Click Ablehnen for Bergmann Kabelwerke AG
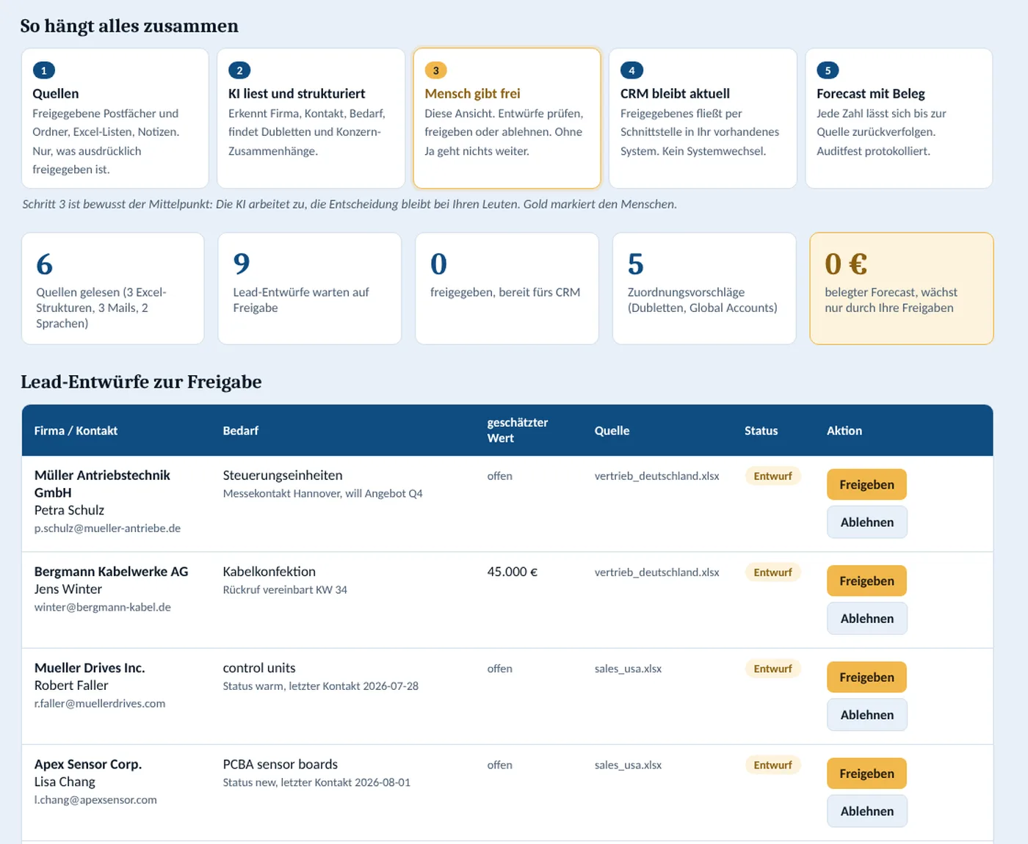Image resolution: width=1028 pixels, height=844 pixels. tap(866, 618)
